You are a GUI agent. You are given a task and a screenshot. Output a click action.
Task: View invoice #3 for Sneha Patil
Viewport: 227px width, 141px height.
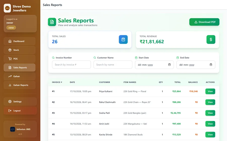[210, 113]
